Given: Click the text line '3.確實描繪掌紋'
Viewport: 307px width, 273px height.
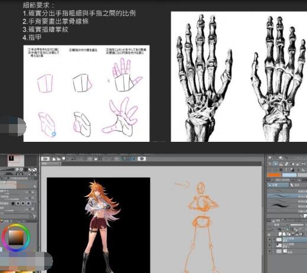Looking at the screenshot, I should pos(45,30).
